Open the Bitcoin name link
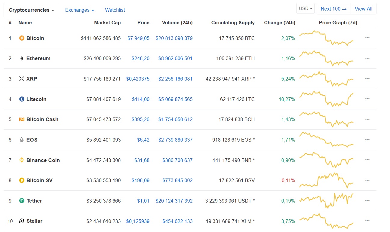This screenshot has height=232, width=390. click(35, 38)
